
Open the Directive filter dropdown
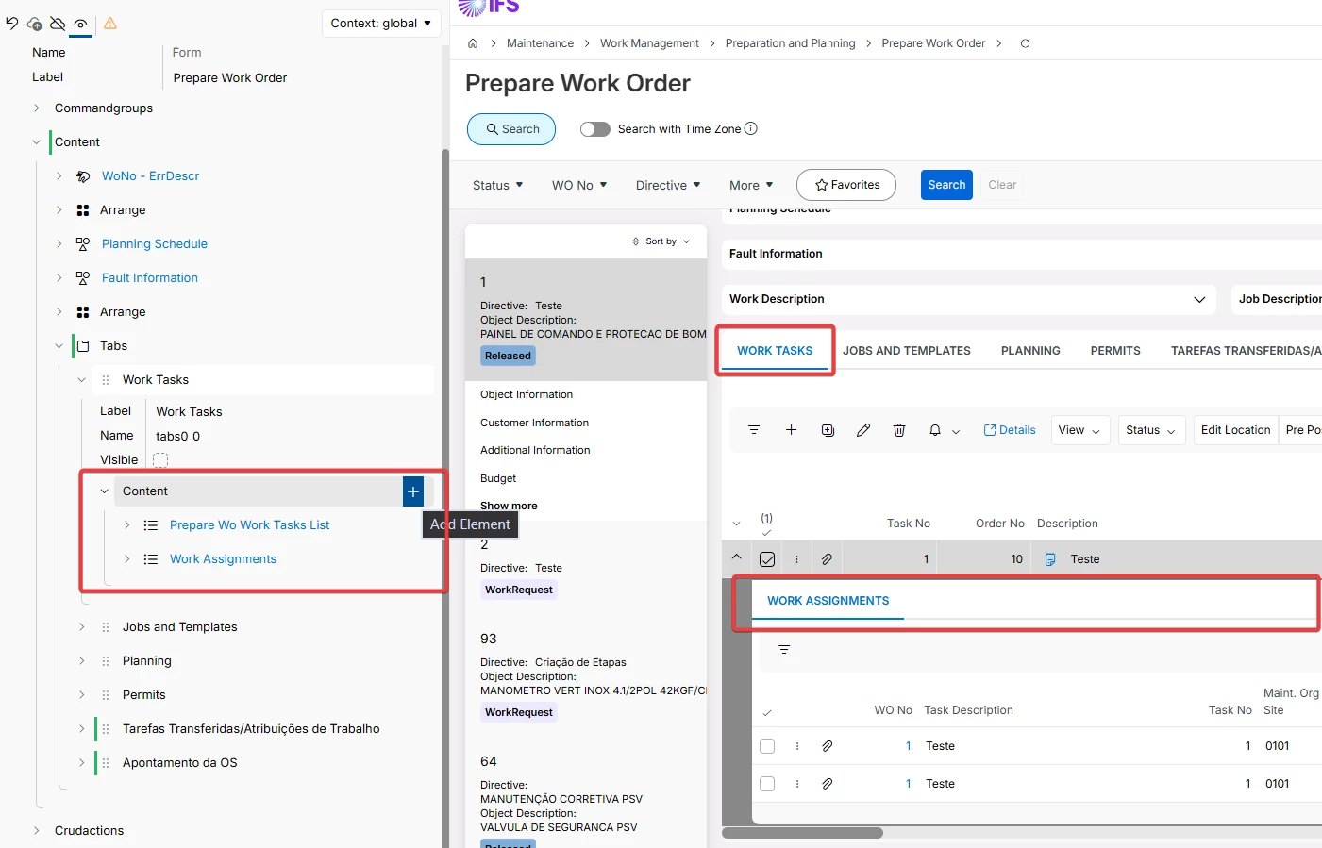click(x=668, y=186)
